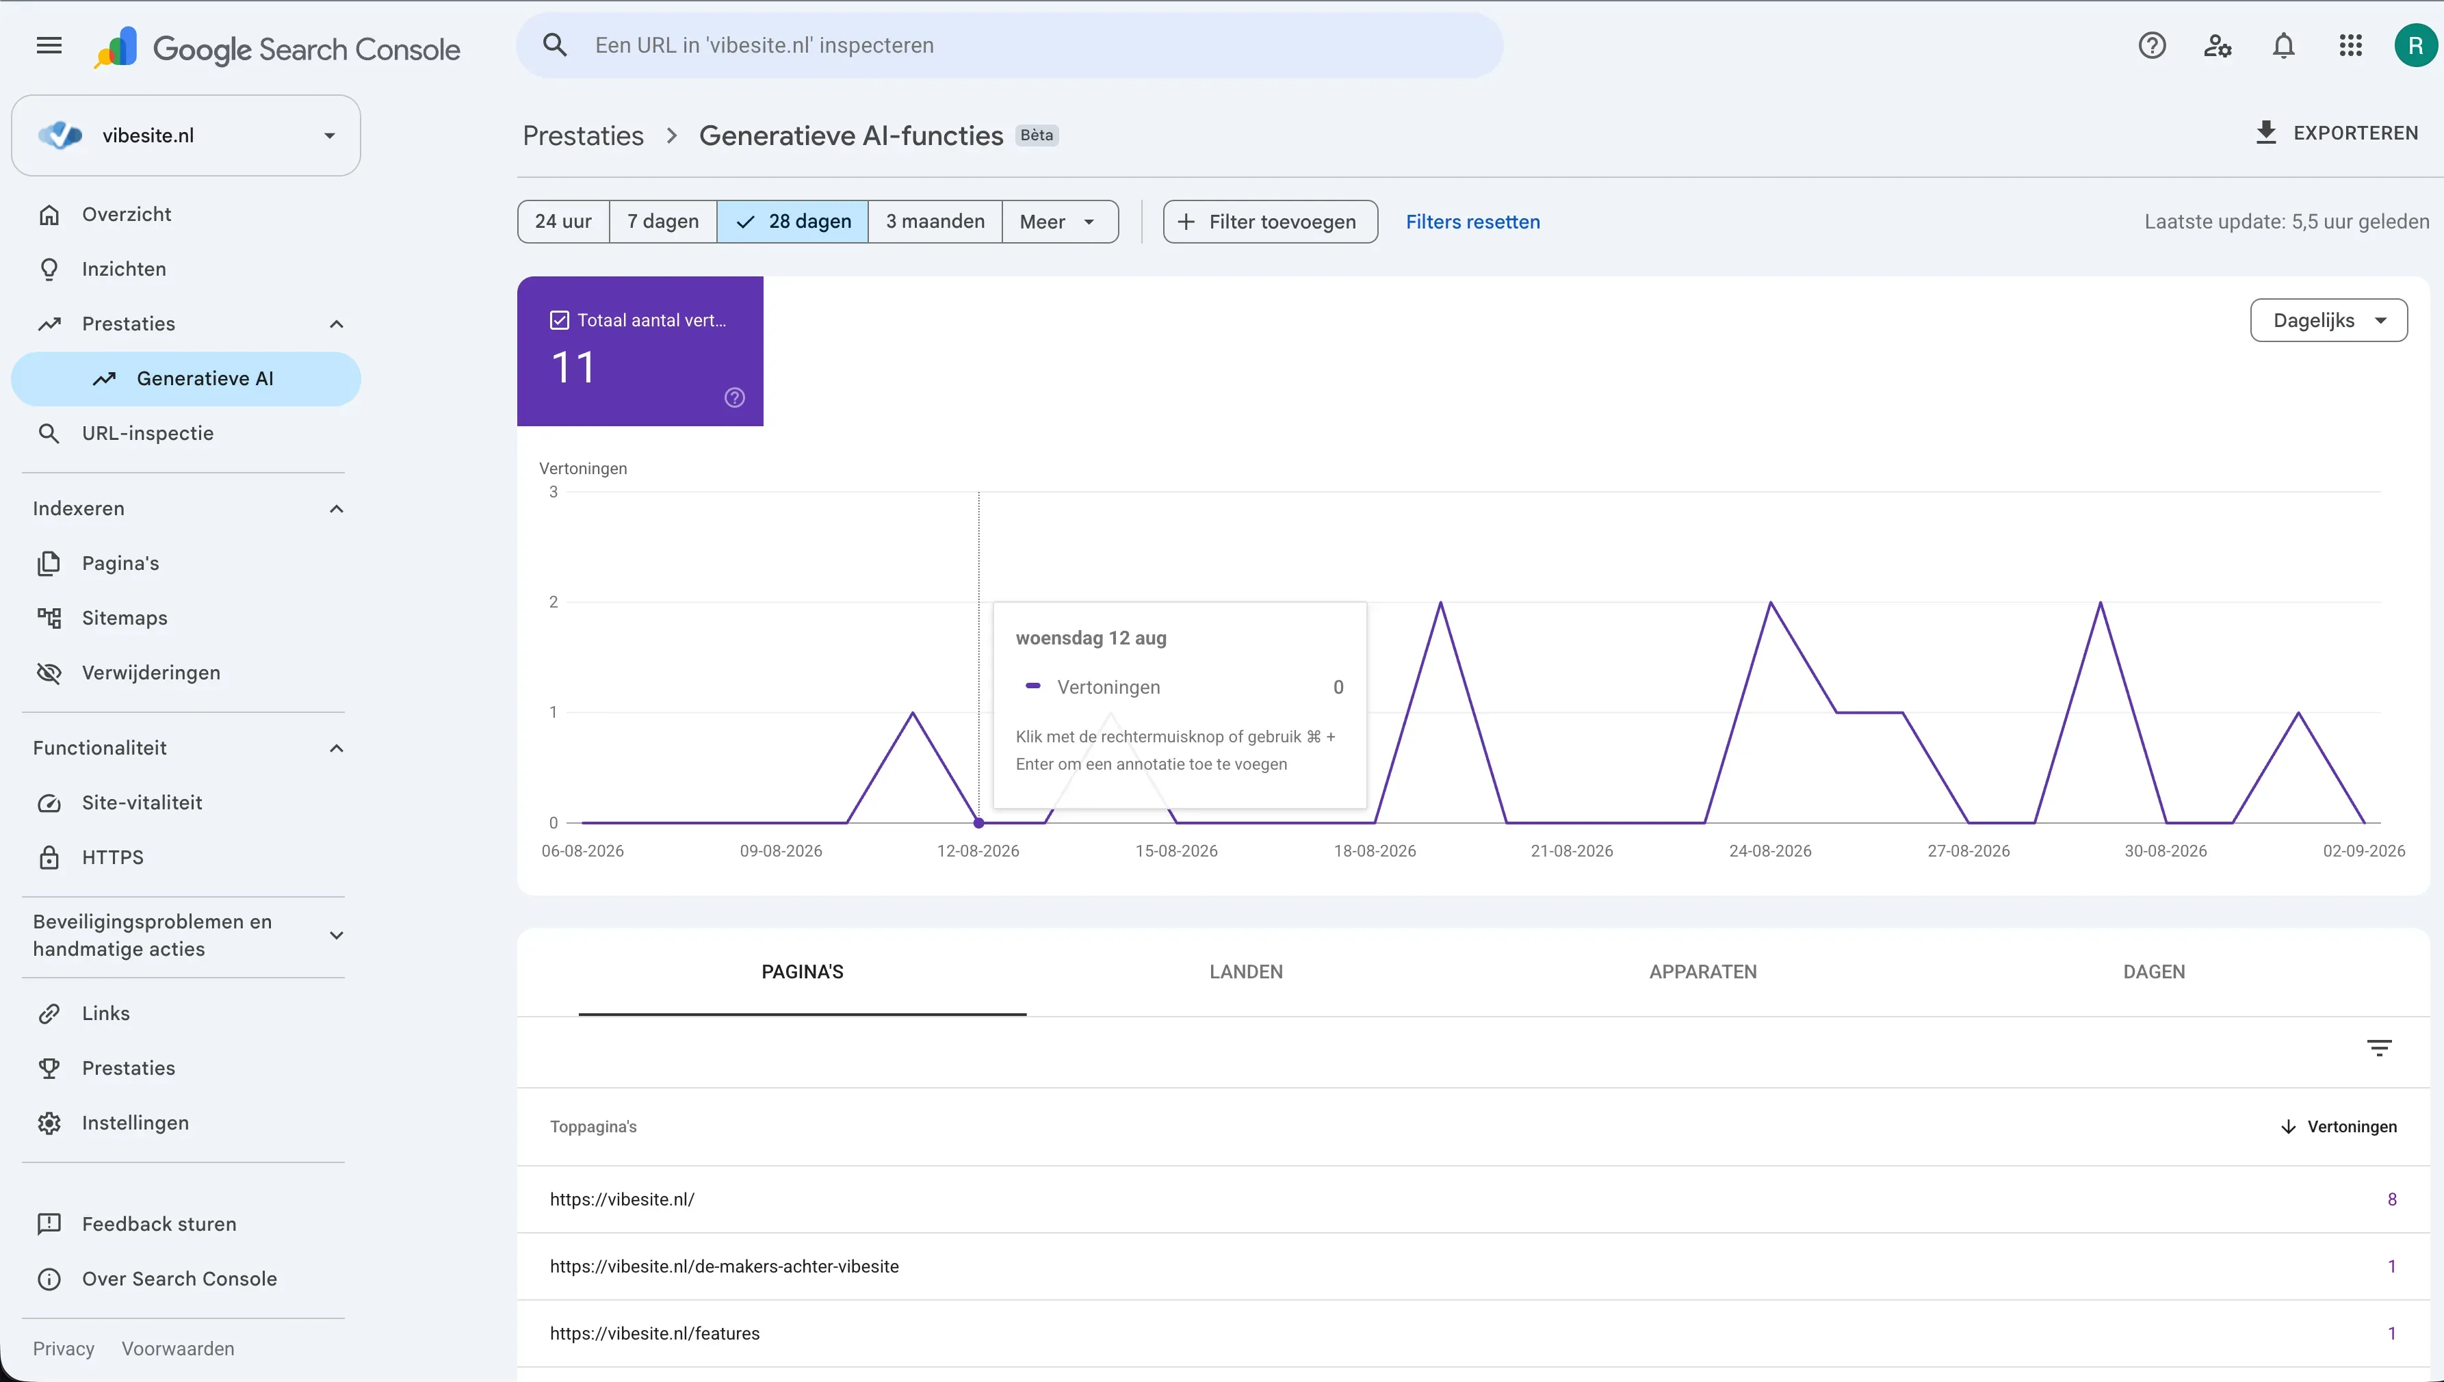2444x1382 pixels.
Task: Open the Dagelijks granularity dropdown
Action: (x=2328, y=321)
